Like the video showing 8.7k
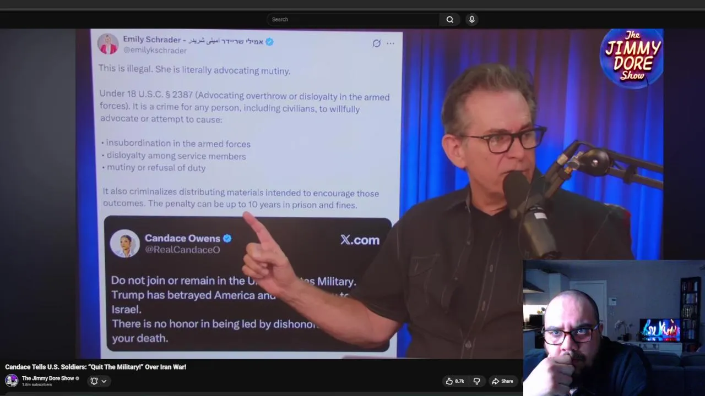Screen dimensions: 705x396 pos(455,381)
